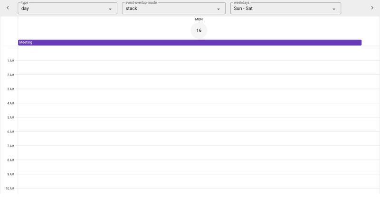The image size is (380, 213).
Task: Click the MON weekday header label
Action: 199,19
